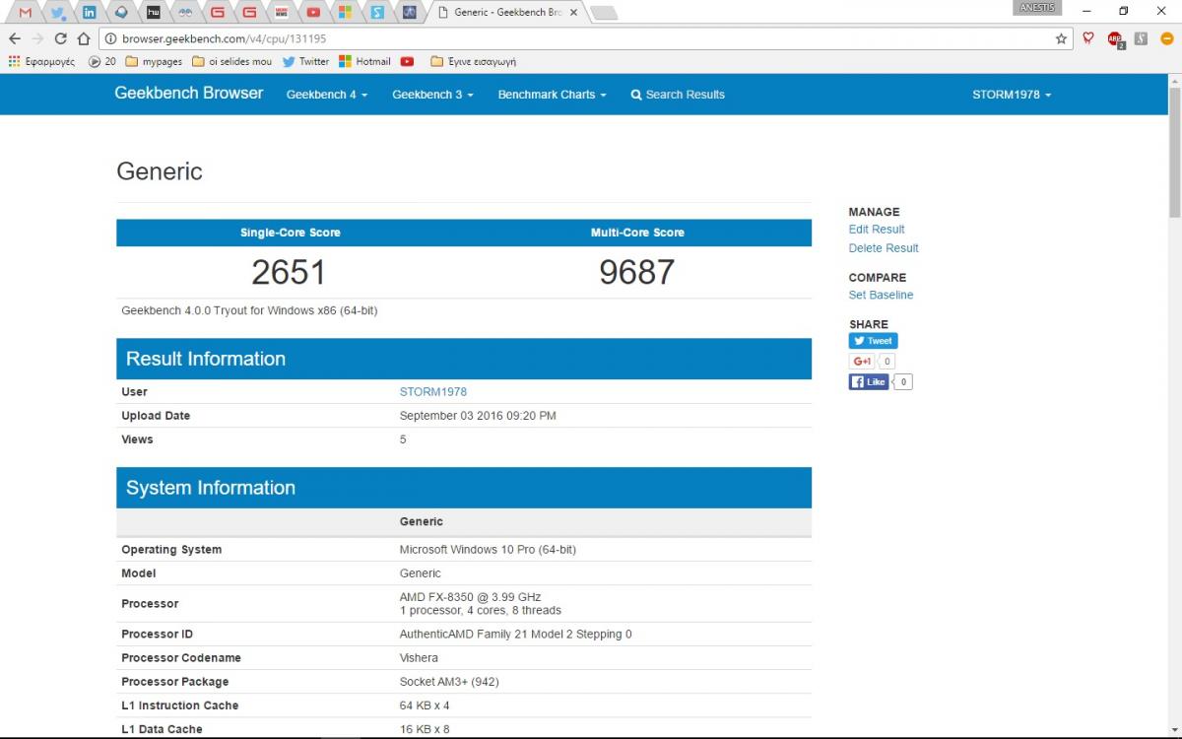This screenshot has height=739, width=1182.
Task: Open the oi selides mou bookmark folder
Action: pyautogui.click(x=232, y=61)
